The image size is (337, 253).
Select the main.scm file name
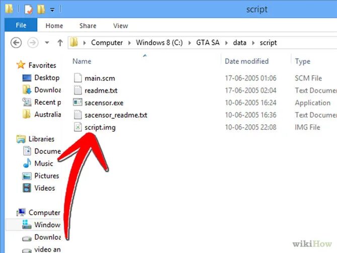coord(100,78)
